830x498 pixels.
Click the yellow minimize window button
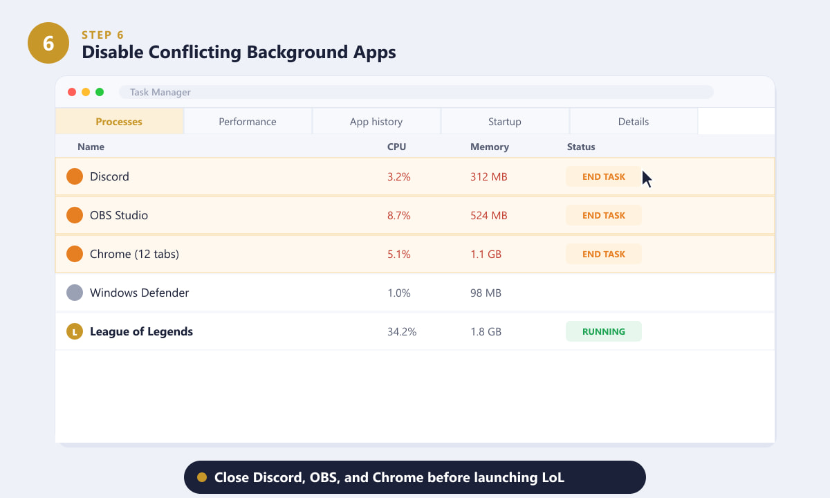(86, 92)
